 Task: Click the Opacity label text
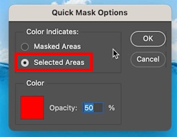(63, 108)
